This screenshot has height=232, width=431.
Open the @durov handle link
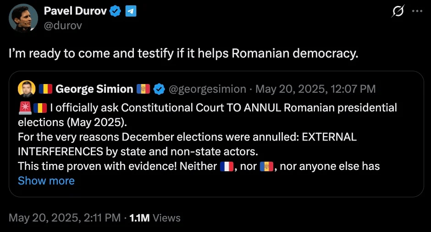click(x=63, y=26)
